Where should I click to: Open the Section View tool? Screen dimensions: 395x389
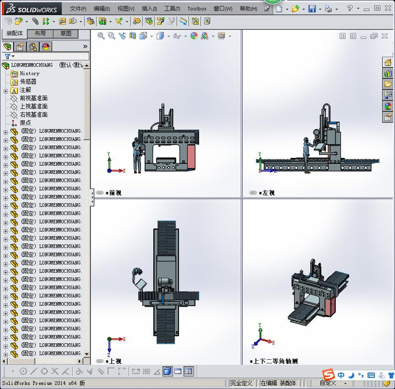coord(133,36)
